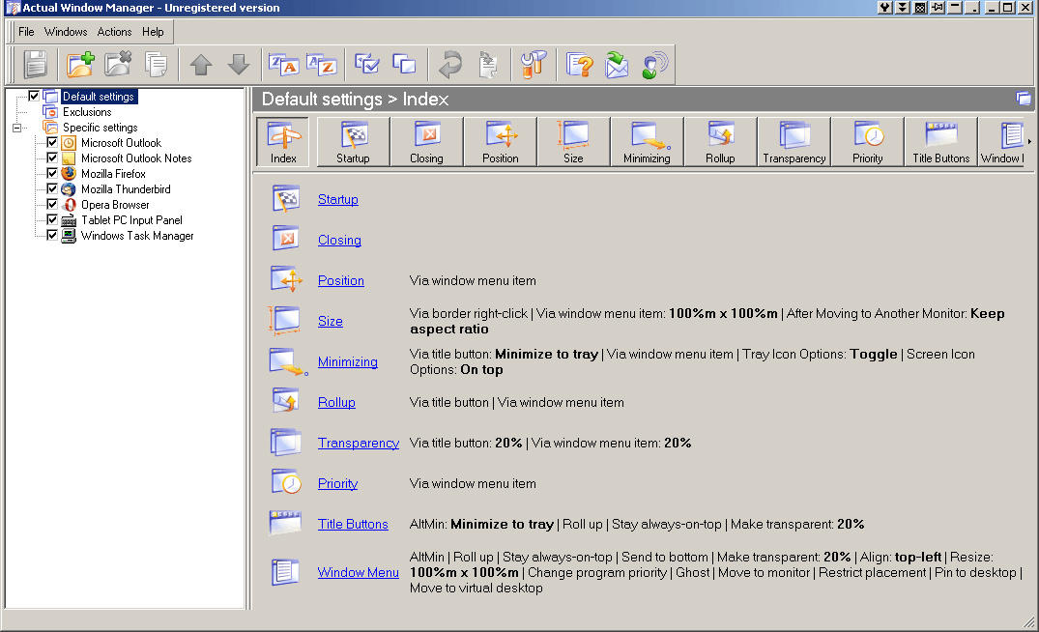This screenshot has width=1039, height=632.
Task: Open the Actions menu
Action: click(x=114, y=31)
